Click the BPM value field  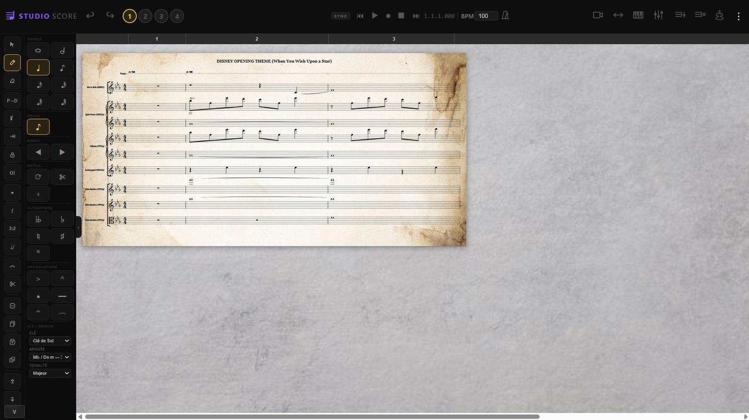[486, 16]
